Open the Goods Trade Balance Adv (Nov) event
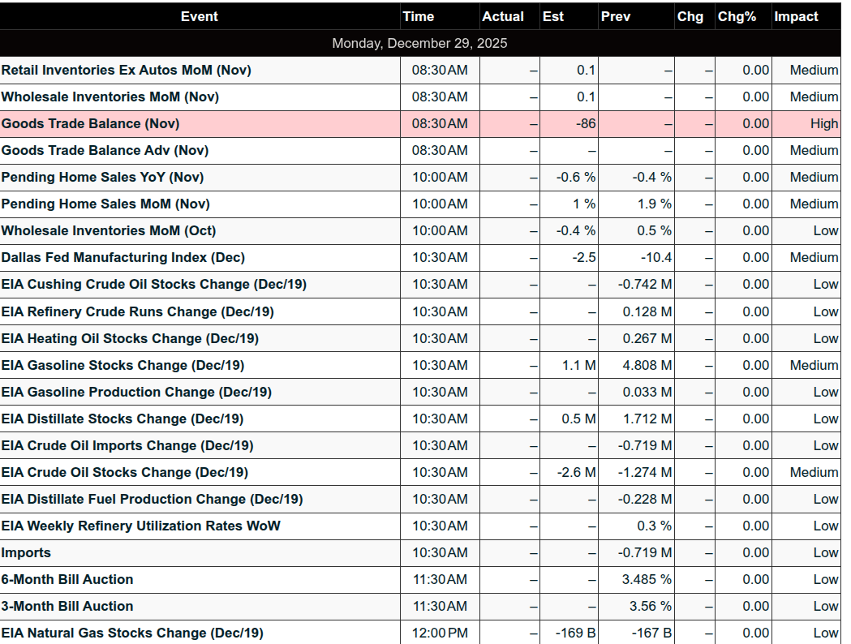Image resolution: width=851 pixels, height=644 pixels. [x=105, y=151]
